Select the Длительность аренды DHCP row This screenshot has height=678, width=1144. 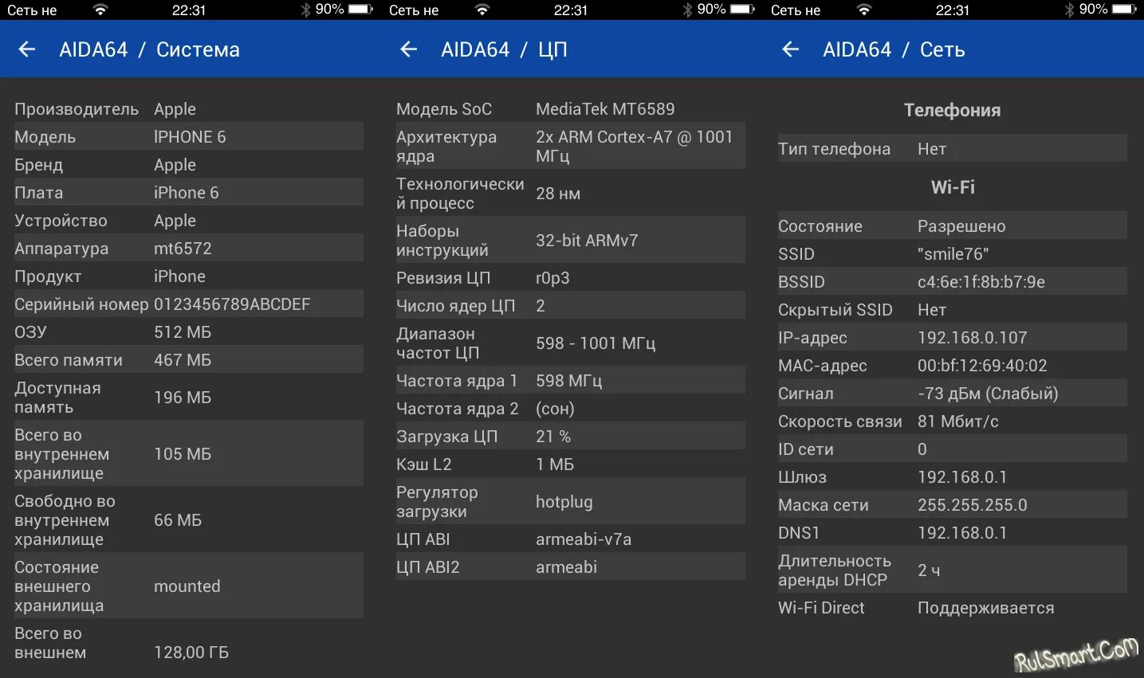tap(953, 570)
